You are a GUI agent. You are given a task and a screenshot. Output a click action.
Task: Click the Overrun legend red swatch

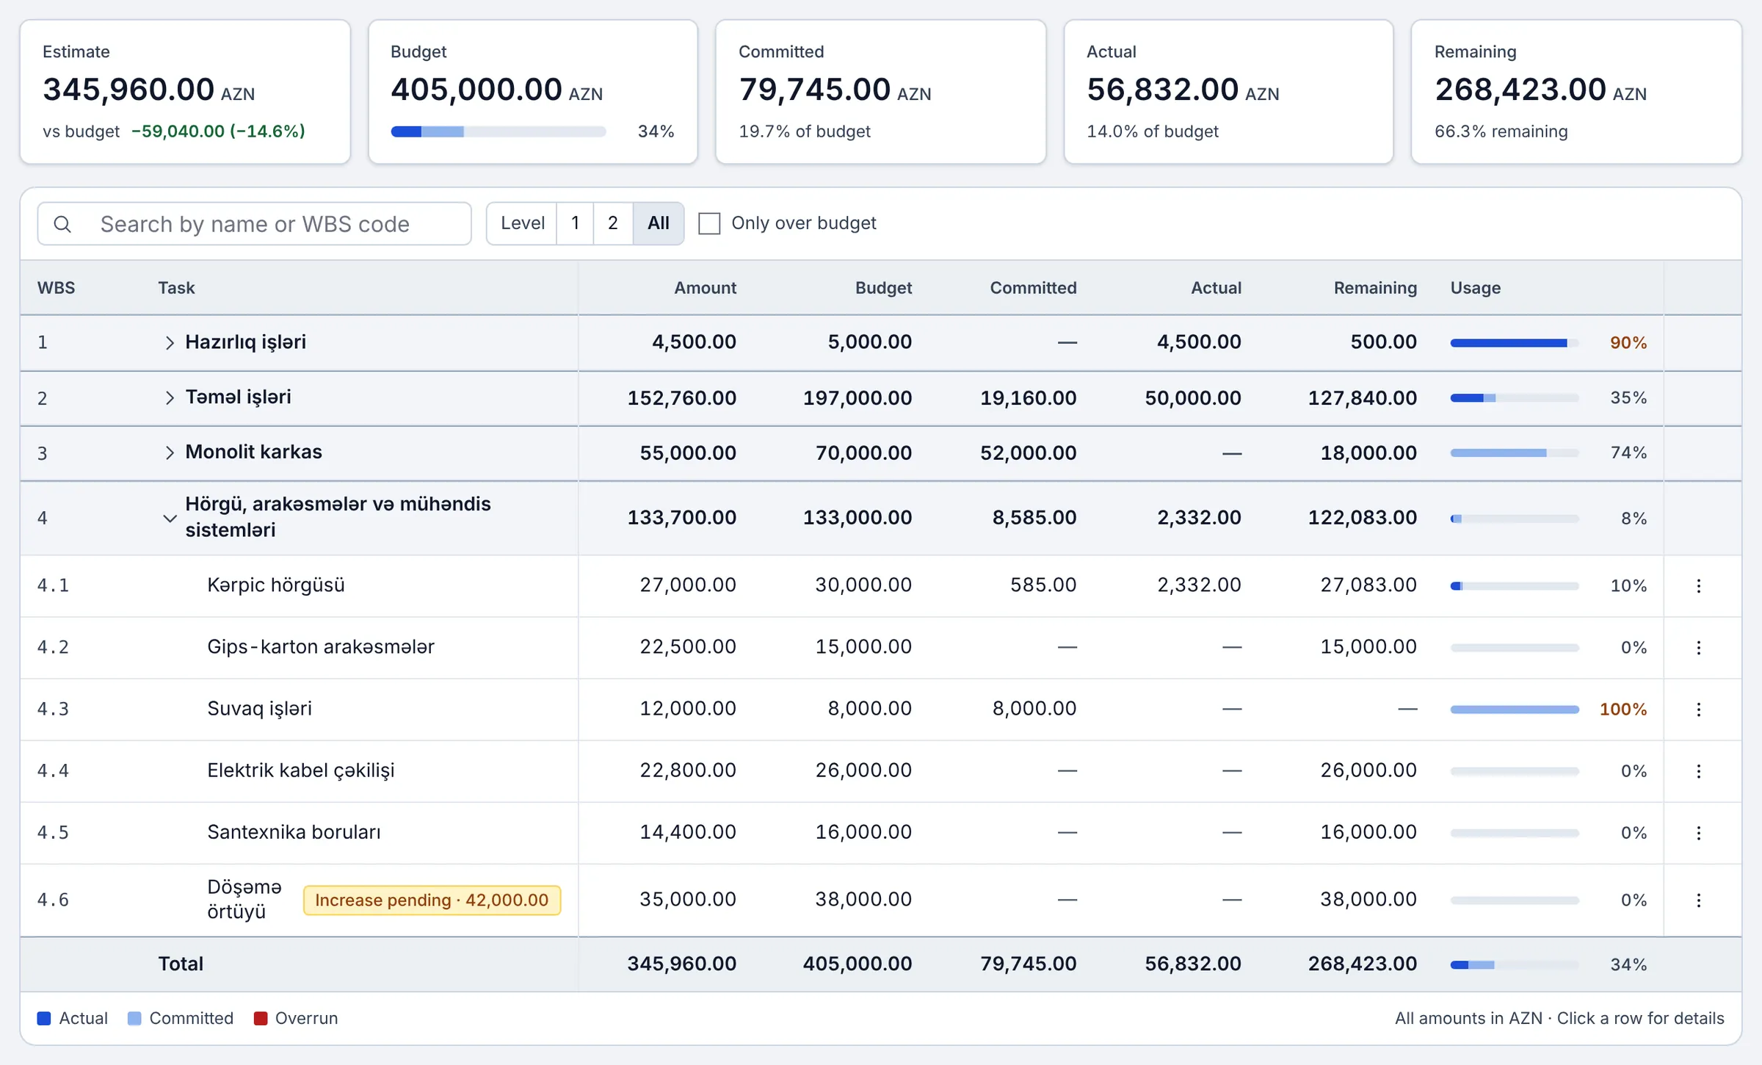click(260, 1018)
